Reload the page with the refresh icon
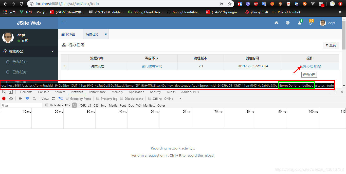Screen dimensions: 346x174 [22, 4]
